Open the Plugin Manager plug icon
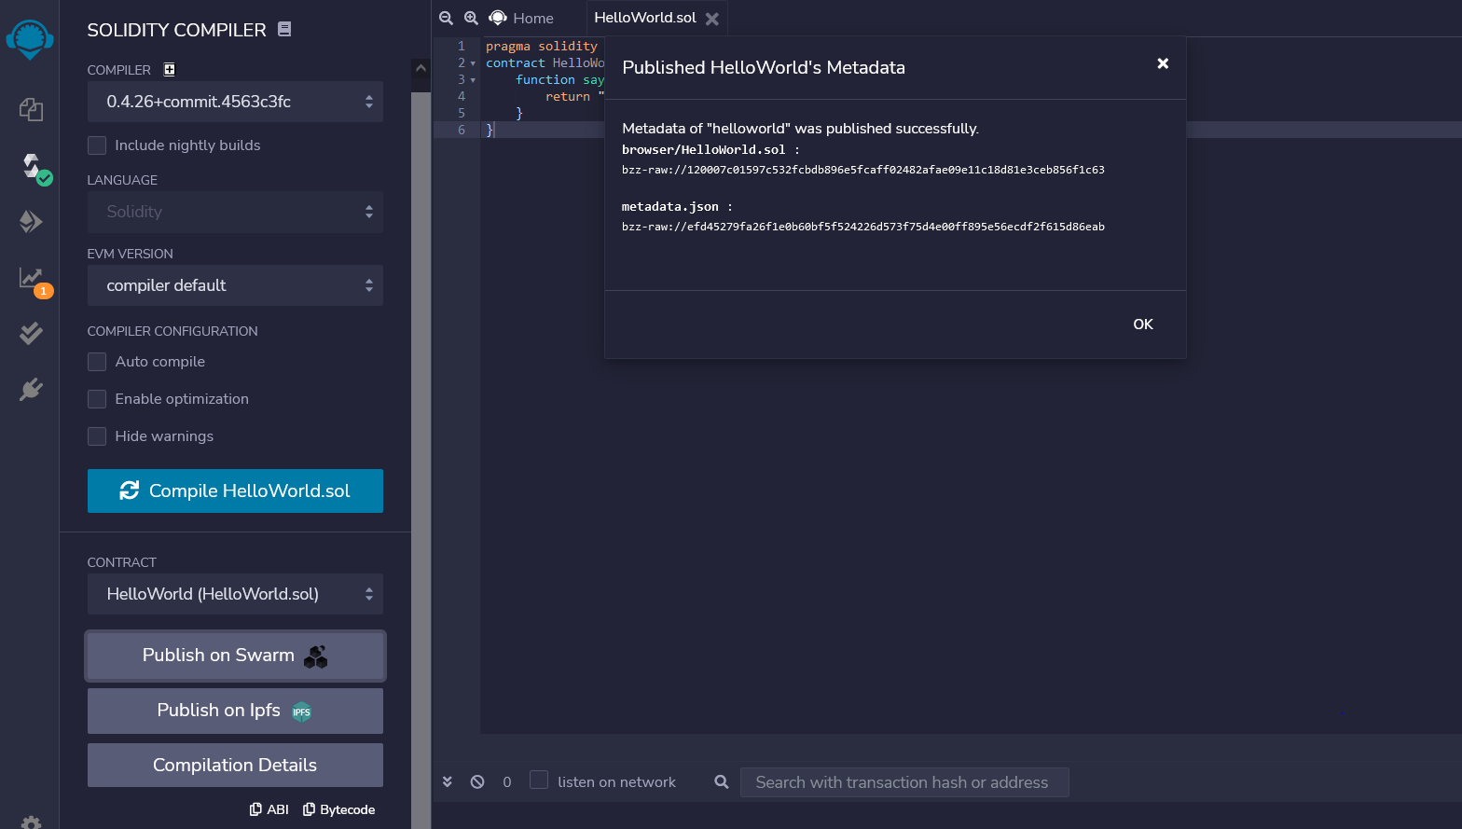Viewport: 1462px width, 829px height. click(x=31, y=389)
